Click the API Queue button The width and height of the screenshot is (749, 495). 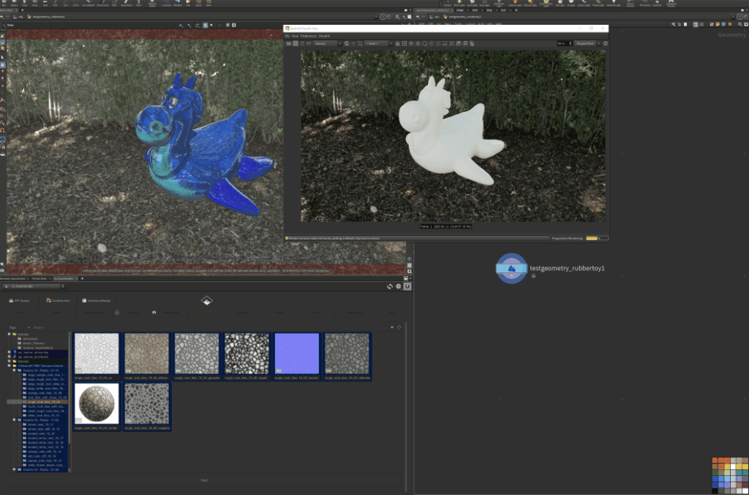[x=21, y=300]
